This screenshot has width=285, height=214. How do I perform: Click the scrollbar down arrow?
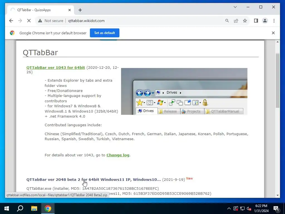[277, 195]
